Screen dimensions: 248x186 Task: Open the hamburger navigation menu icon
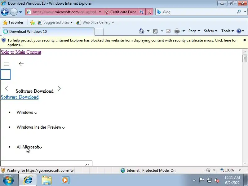coord(6,64)
